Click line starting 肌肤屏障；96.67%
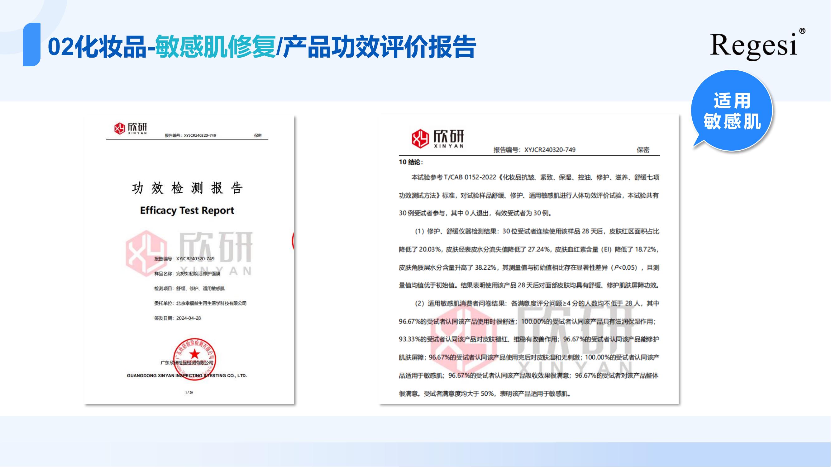 (529, 357)
